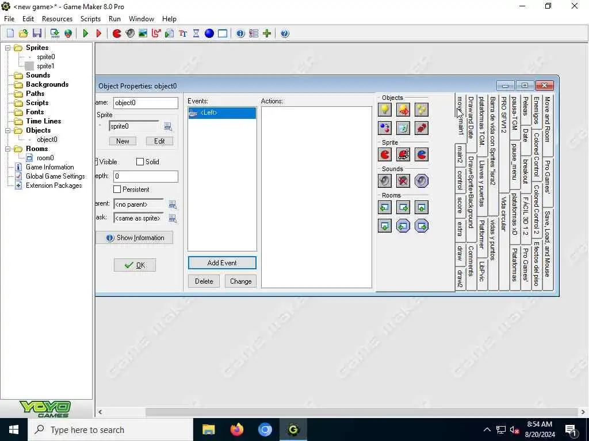Pick the Change Instance action
Image resolution: width=589 pixels, height=441 pixels.
pos(385,128)
